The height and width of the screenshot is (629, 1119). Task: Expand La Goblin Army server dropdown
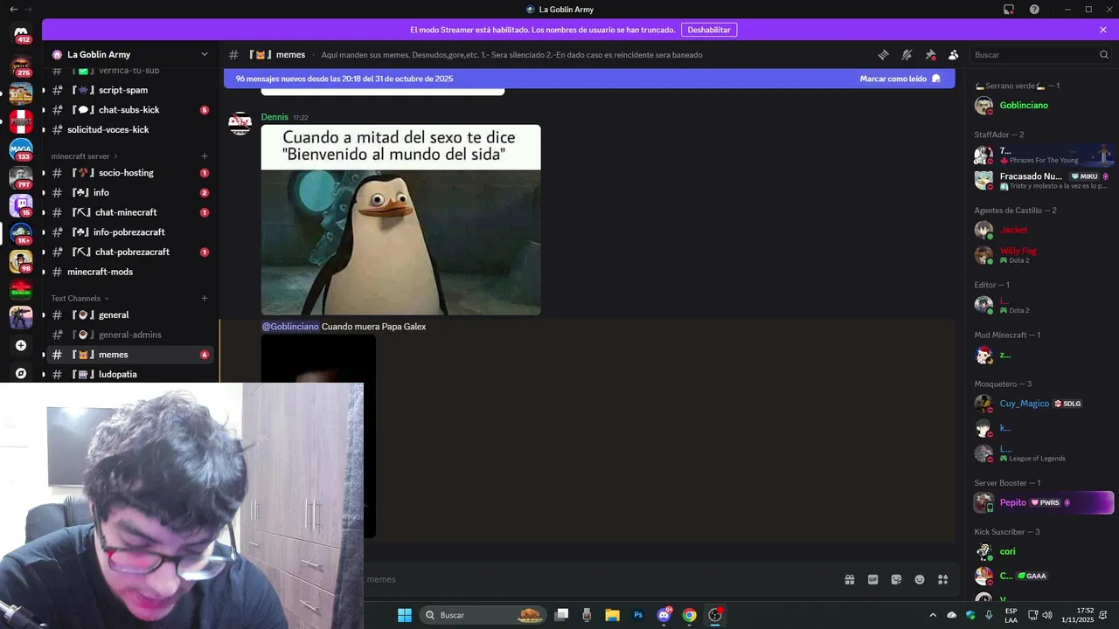point(205,54)
